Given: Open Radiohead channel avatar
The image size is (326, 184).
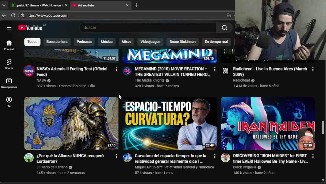Looking at the screenshot, I should (226, 71).
